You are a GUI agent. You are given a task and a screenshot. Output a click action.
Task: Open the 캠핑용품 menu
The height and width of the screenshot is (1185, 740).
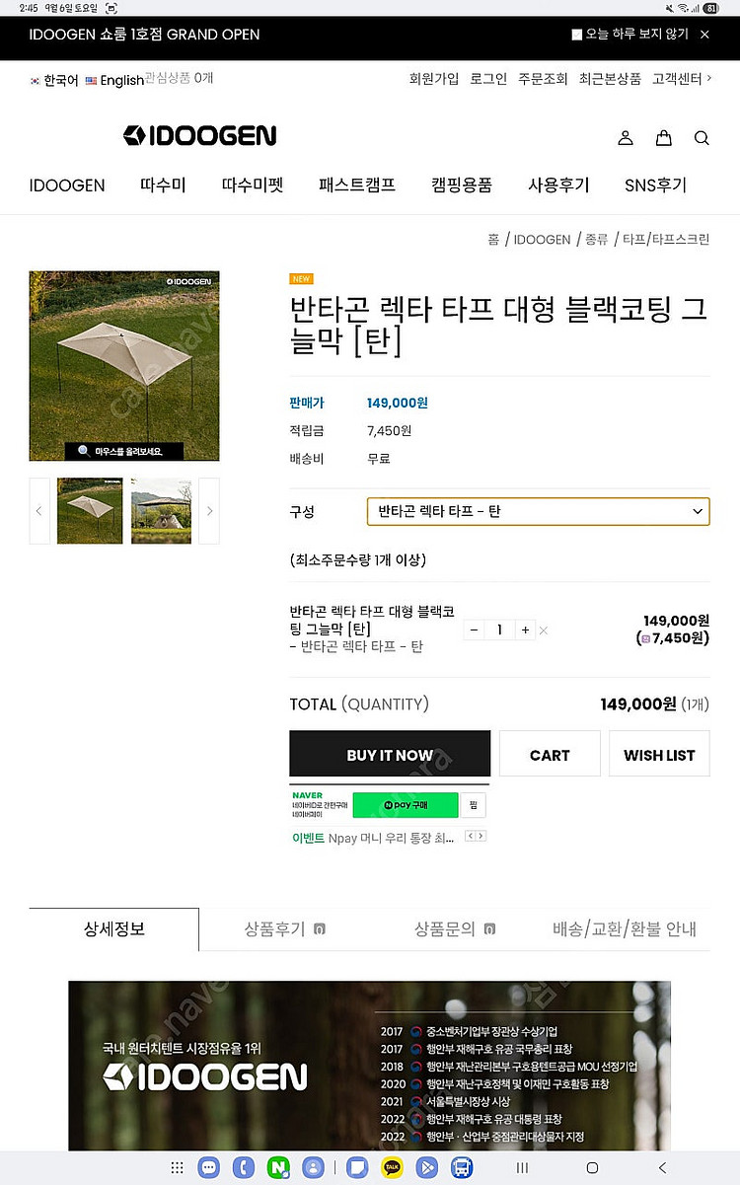tap(461, 185)
